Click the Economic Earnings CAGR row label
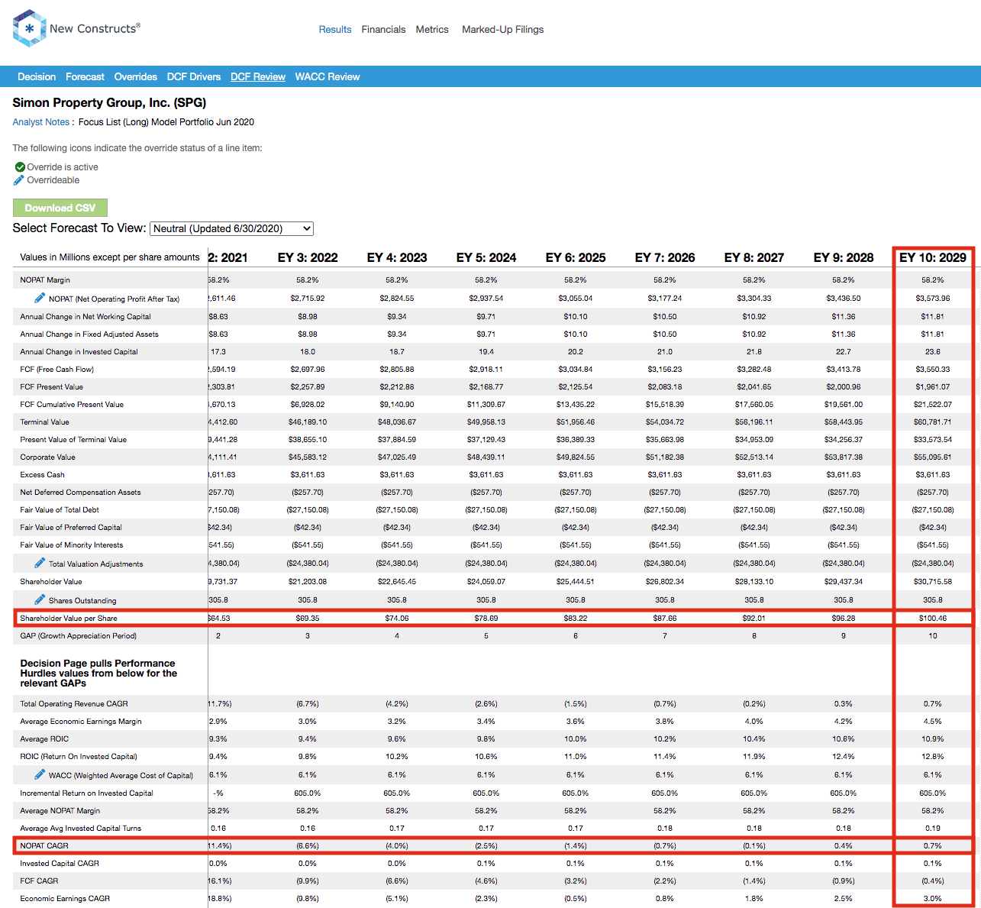 click(65, 899)
